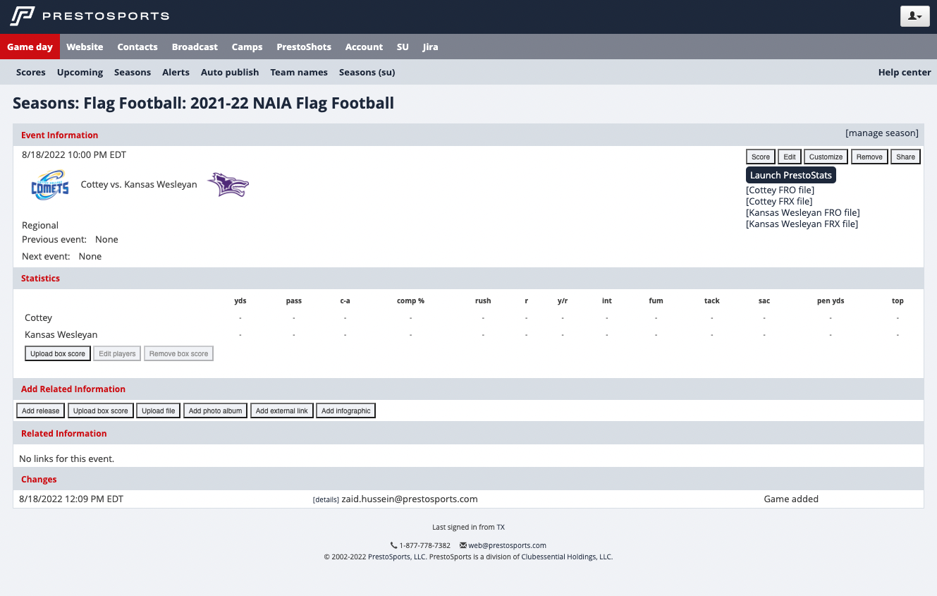Click Upload box score in Statistics section

pos(58,353)
